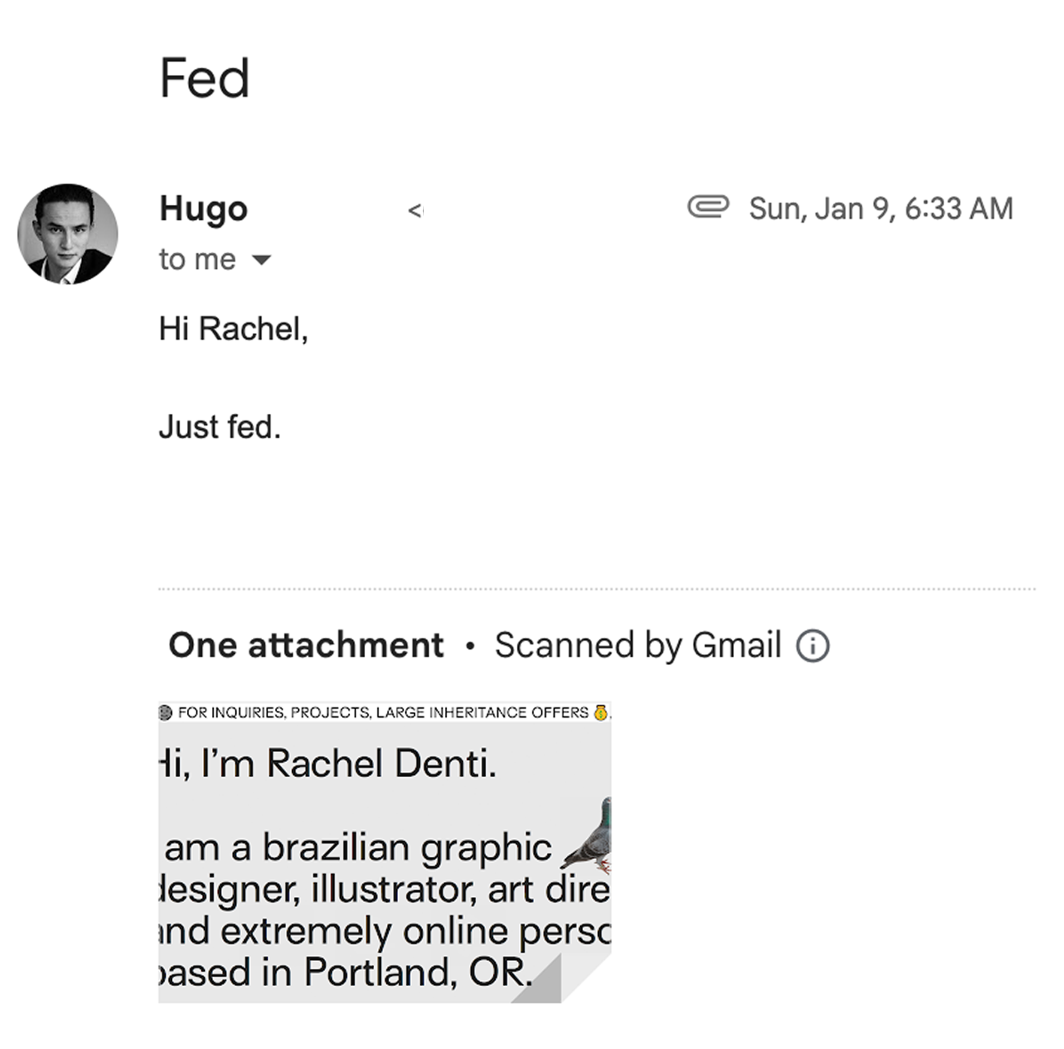Click the paperclip attachment icon
The height and width of the screenshot is (1049, 1064).
coord(708,207)
